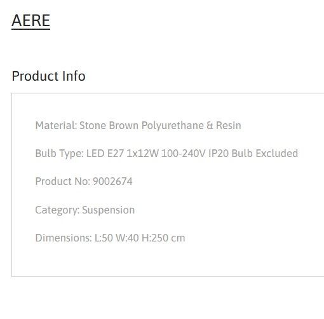Click the product number 9002674
The image size is (324, 319).
(x=112, y=181)
